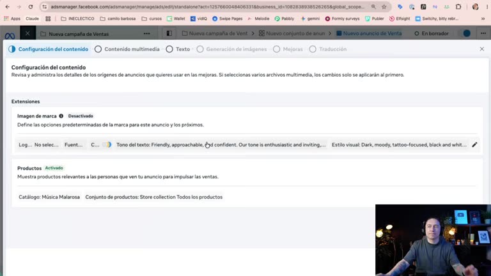The image size is (491, 276).
Task: Click Conjunto de productos Store collection chip
Action: 153,197
